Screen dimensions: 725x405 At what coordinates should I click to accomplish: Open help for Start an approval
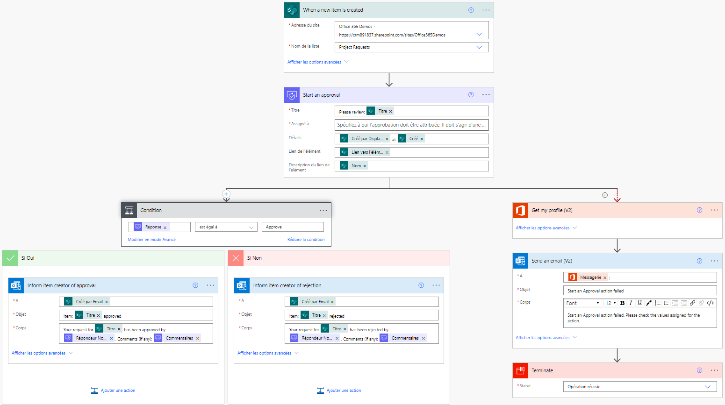471,95
